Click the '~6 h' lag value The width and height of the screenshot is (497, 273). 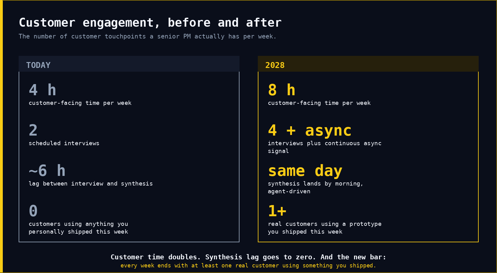point(47,171)
